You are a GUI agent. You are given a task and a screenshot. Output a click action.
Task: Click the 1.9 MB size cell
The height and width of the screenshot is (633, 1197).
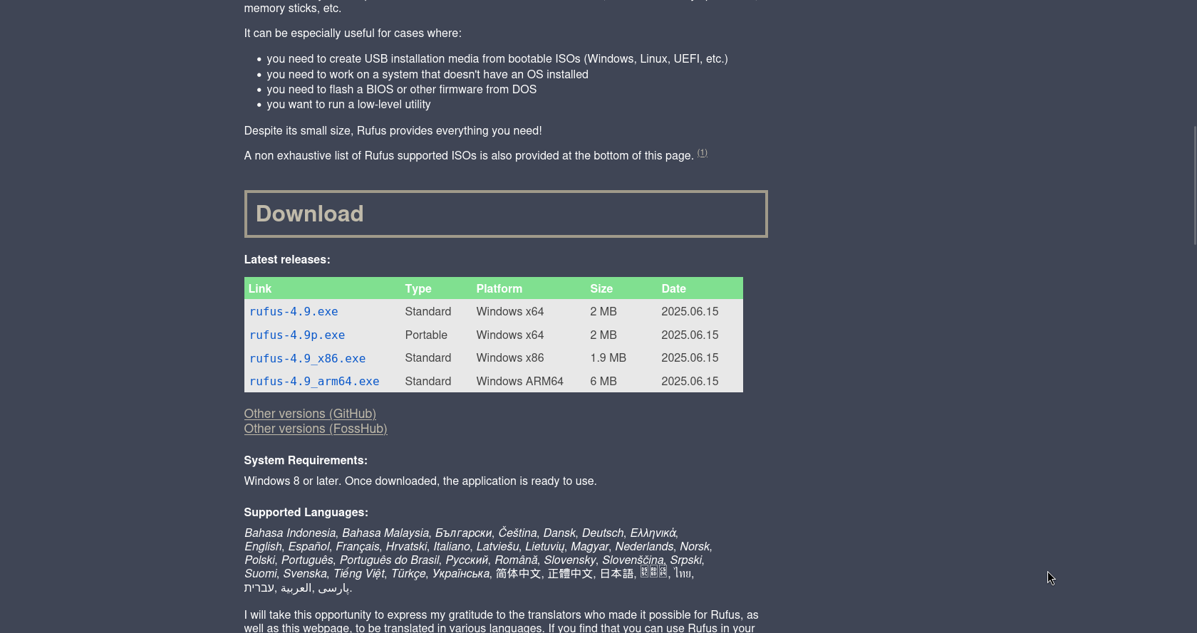[608, 358]
